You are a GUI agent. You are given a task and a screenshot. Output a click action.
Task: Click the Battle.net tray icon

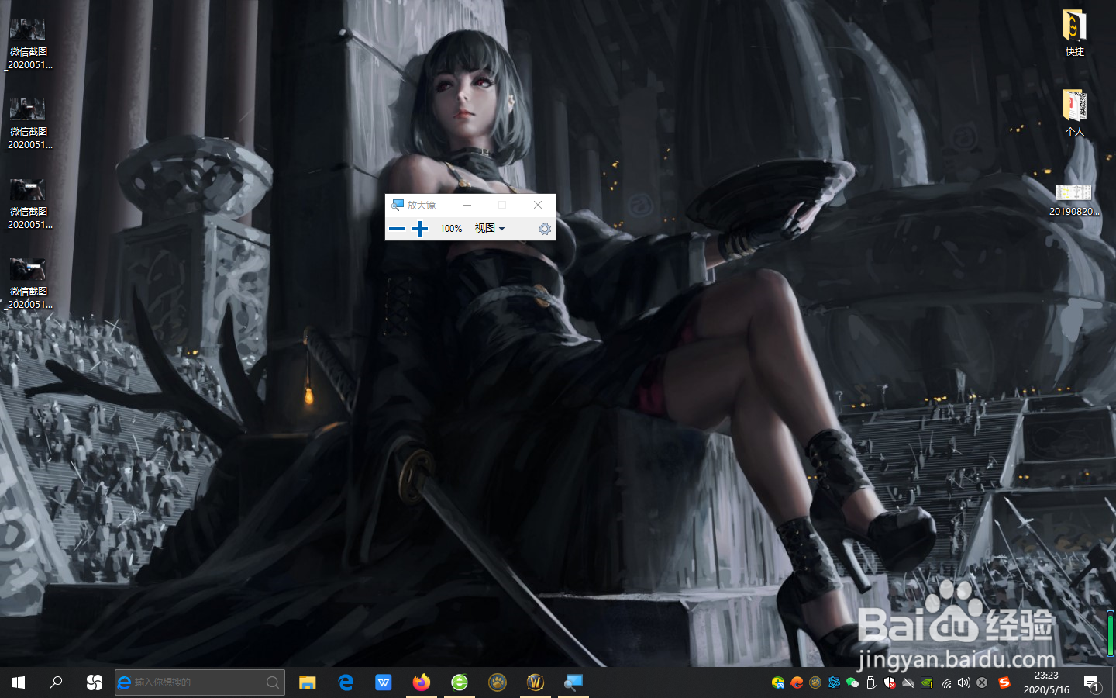[x=834, y=682]
